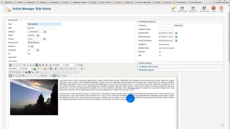The image size is (230, 129).
Task: Open the Access dropdown
Action: click(37, 39)
